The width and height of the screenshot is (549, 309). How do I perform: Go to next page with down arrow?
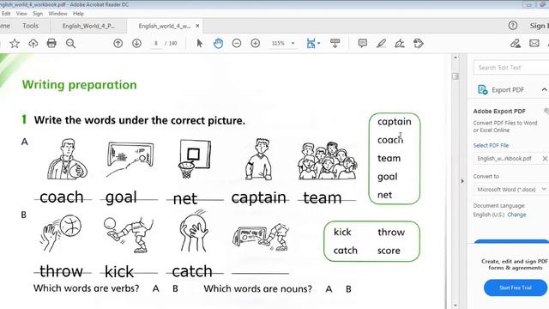136,44
